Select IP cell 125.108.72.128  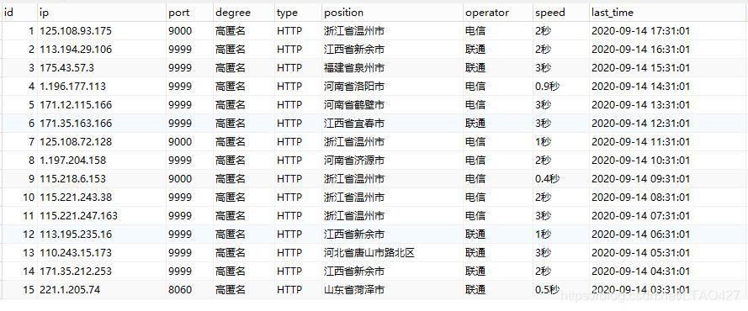pos(76,142)
